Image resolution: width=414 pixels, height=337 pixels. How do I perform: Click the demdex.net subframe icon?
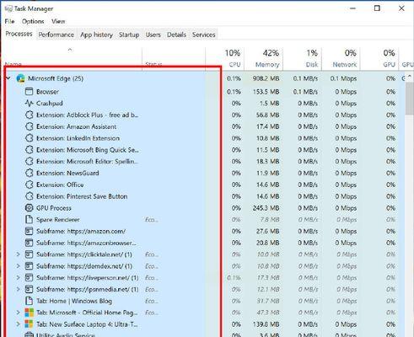click(x=29, y=266)
